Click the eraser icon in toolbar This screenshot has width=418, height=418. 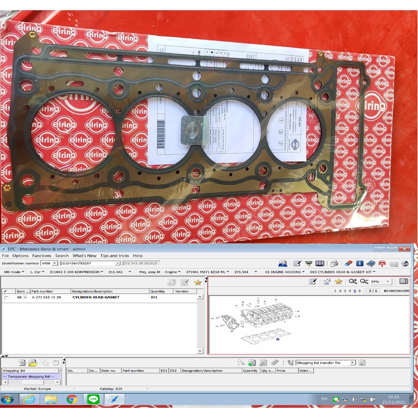tap(349, 263)
